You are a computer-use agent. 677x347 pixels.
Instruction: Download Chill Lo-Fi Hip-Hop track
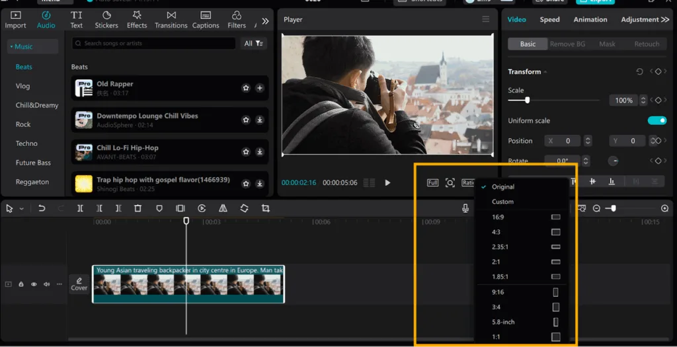click(x=259, y=152)
